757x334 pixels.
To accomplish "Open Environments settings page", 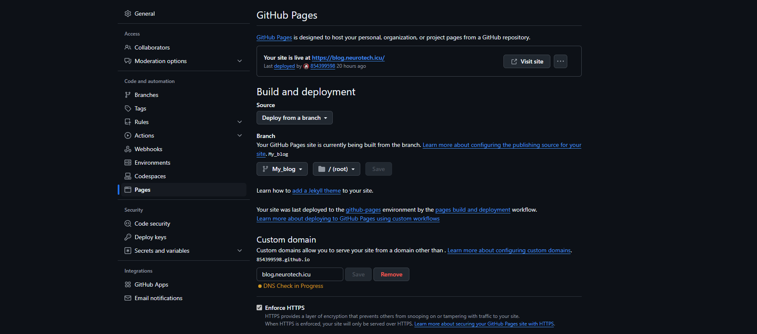I will (x=152, y=163).
